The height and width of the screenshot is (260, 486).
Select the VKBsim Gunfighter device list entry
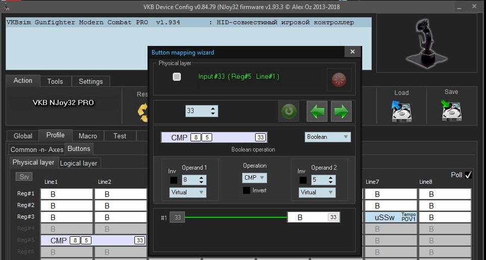(188, 22)
